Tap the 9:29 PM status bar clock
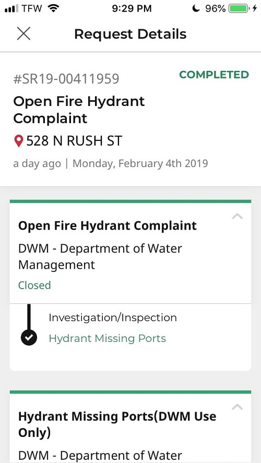 coord(132,8)
